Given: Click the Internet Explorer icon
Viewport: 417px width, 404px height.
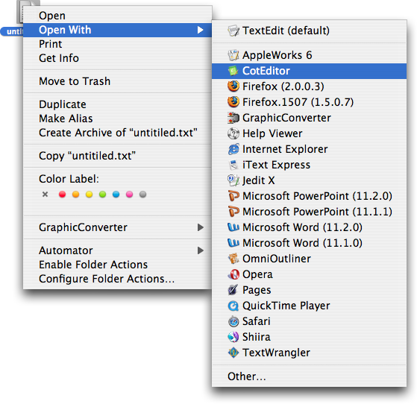Looking at the screenshot, I should (233, 149).
